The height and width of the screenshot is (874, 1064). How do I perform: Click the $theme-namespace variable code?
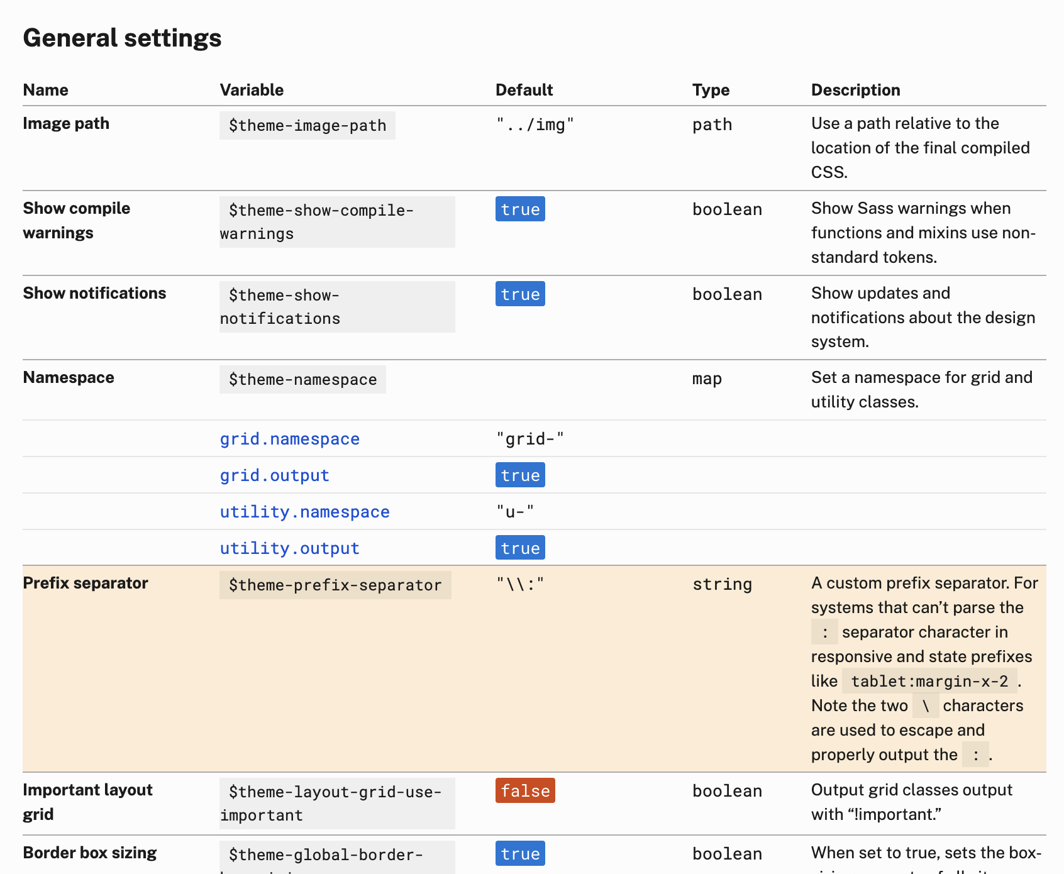coord(302,380)
